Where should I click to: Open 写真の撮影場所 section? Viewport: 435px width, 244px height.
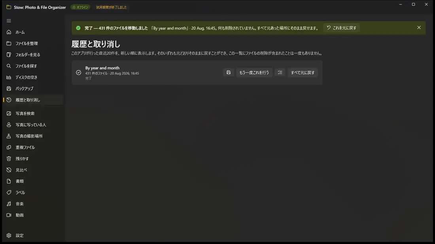point(33,136)
